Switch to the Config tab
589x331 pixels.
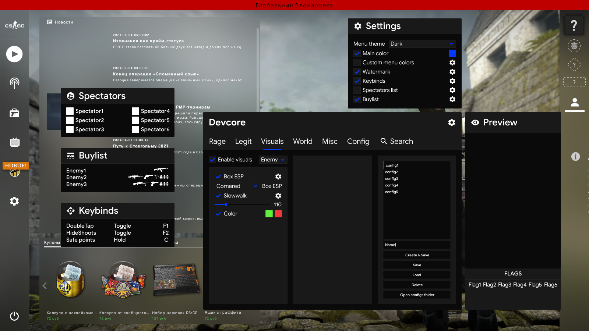(x=358, y=142)
